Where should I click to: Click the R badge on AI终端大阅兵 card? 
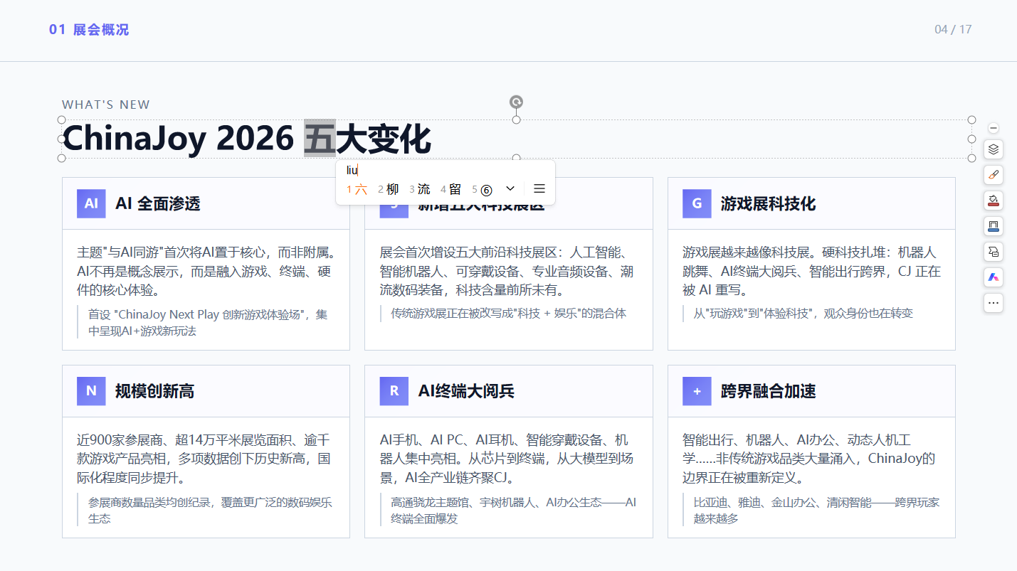[x=394, y=391]
